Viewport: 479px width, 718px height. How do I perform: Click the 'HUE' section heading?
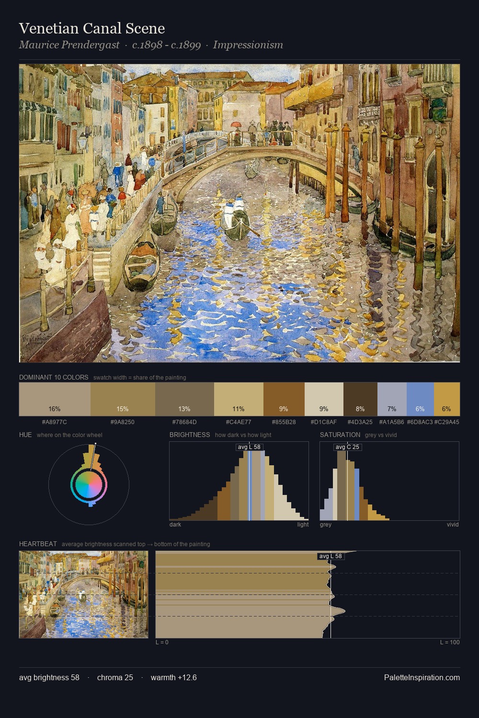[x=25, y=435]
